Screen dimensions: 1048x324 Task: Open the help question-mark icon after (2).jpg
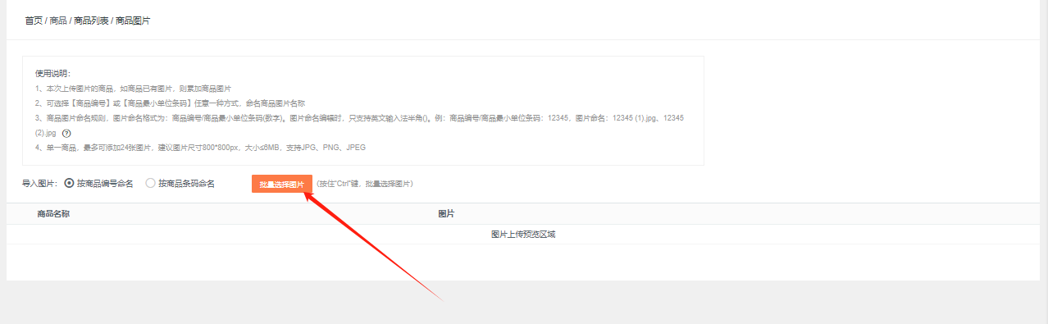[x=67, y=133]
